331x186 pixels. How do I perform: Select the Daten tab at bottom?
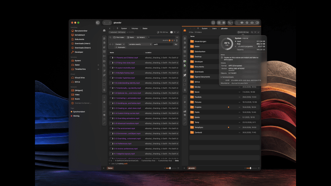click(x=110, y=168)
